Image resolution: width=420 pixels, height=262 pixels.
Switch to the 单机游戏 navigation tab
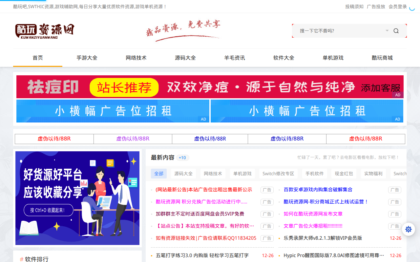(333, 57)
